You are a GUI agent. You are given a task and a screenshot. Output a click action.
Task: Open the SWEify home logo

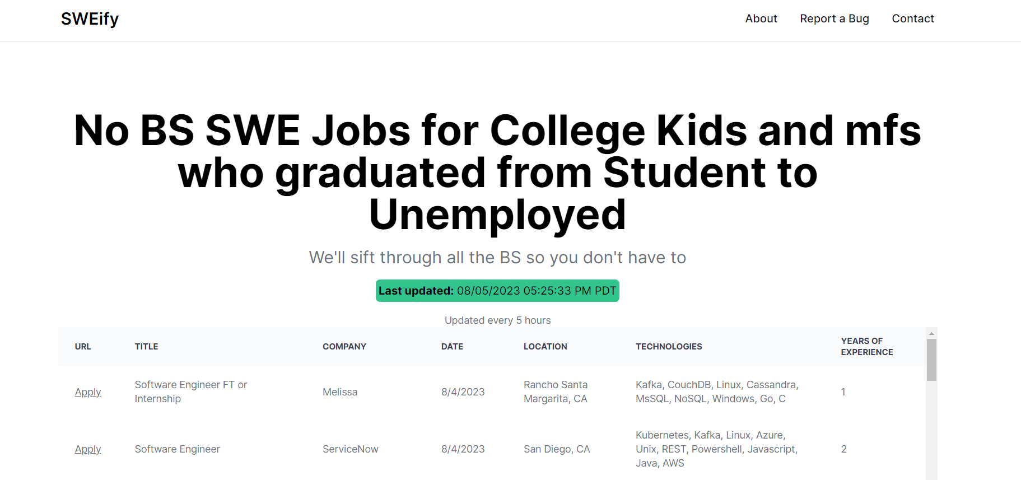pos(90,19)
